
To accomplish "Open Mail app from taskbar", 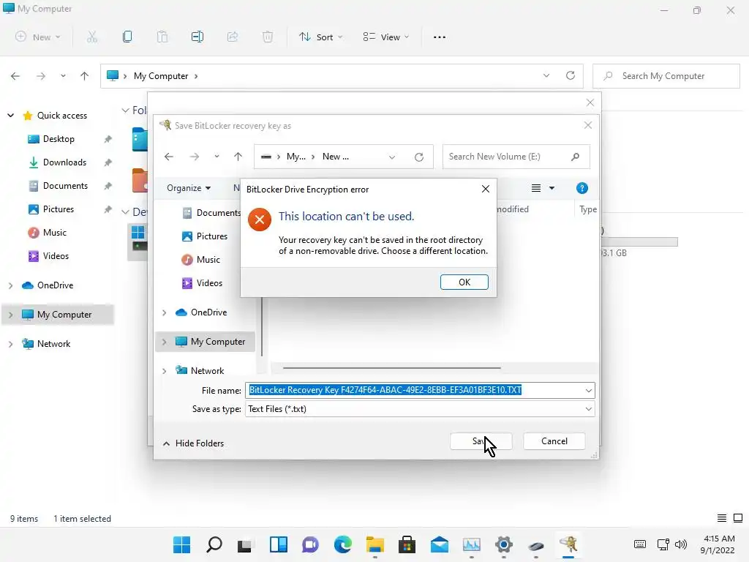I will 439,544.
